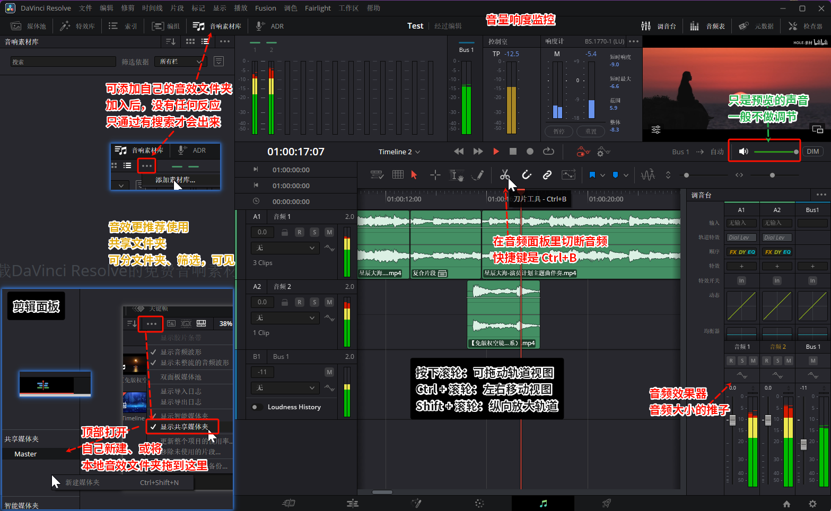Open the Color page icon in bottom bar
The width and height of the screenshot is (831, 511).
tap(479, 503)
